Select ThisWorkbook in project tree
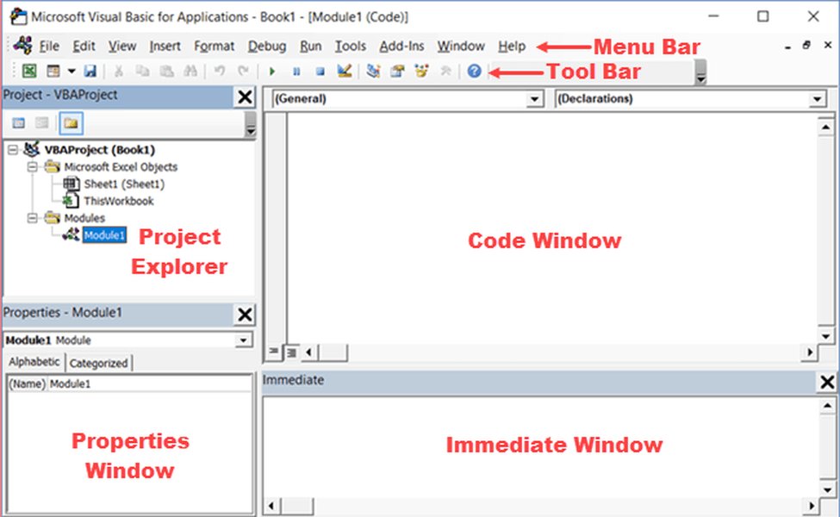The height and width of the screenshot is (517, 840). [118, 201]
